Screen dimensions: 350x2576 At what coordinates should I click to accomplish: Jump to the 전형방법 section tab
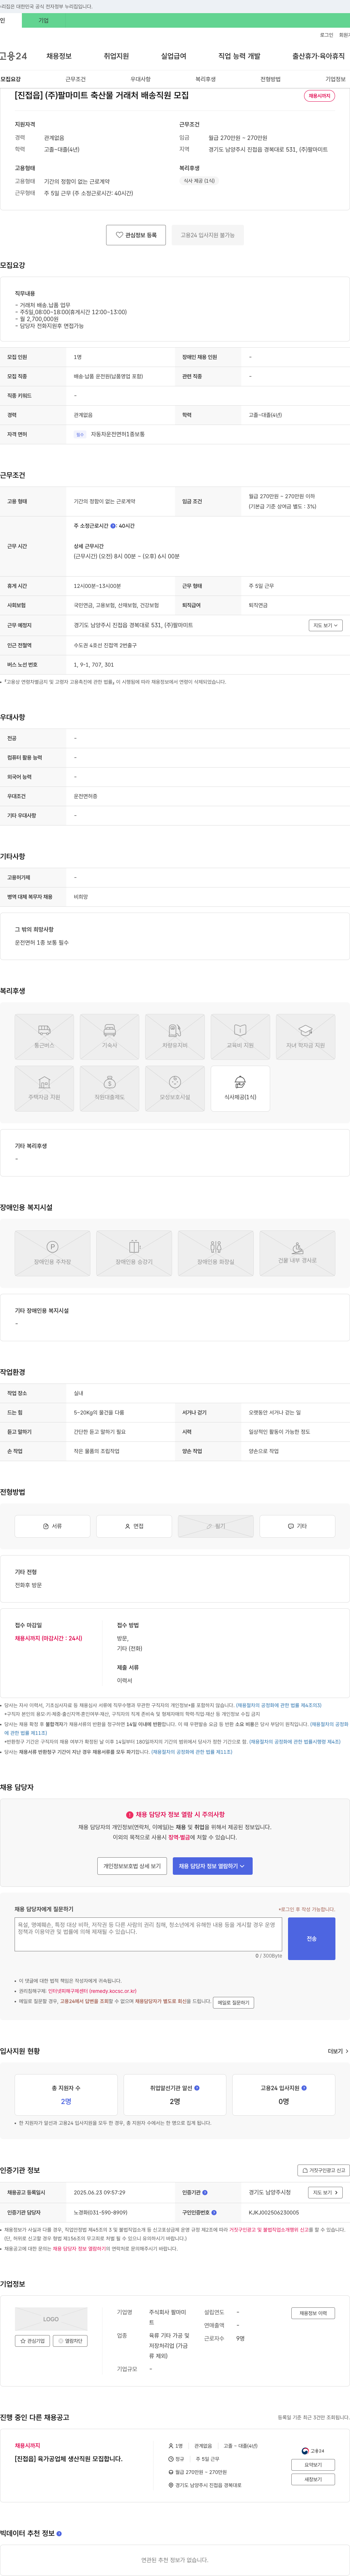click(x=270, y=79)
